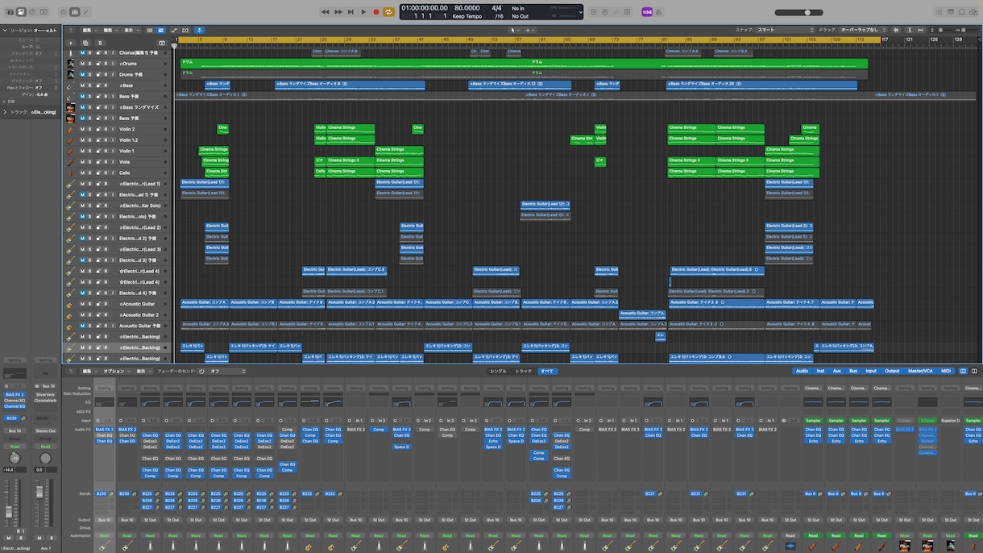Open the フェーダーのセンド dropdown set to オフ
This screenshot has width=983, height=553.
coord(227,372)
